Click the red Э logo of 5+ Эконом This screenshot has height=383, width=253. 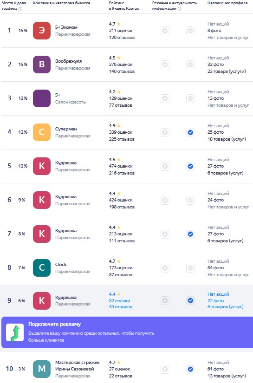pyautogui.click(x=42, y=31)
